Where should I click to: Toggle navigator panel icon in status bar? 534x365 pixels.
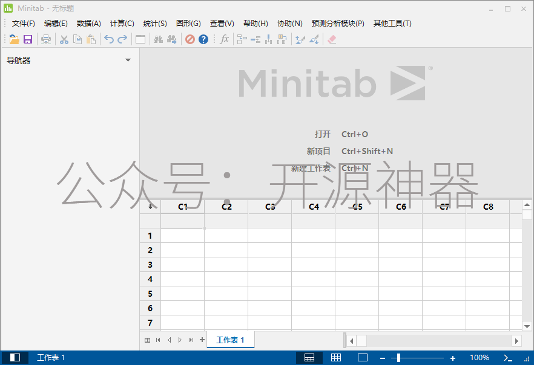coord(15,358)
